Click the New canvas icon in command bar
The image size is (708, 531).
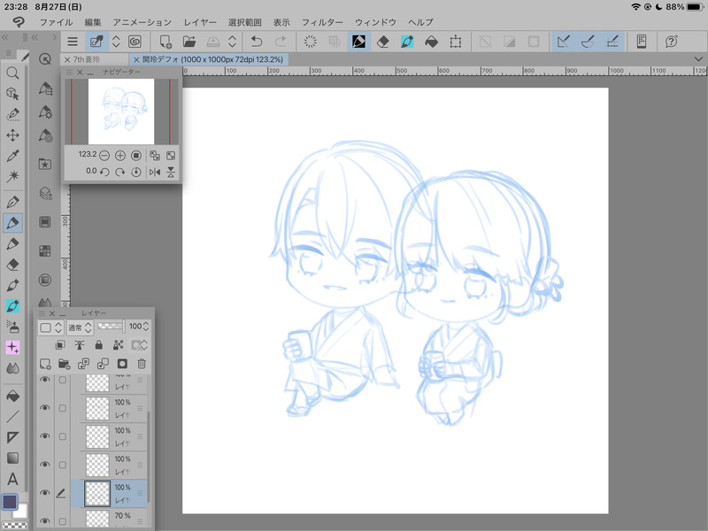(x=165, y=42)
